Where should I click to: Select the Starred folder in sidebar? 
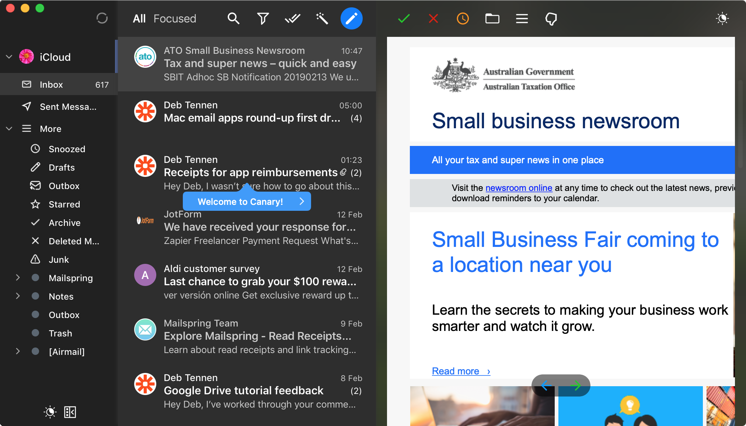pos(64,204)
